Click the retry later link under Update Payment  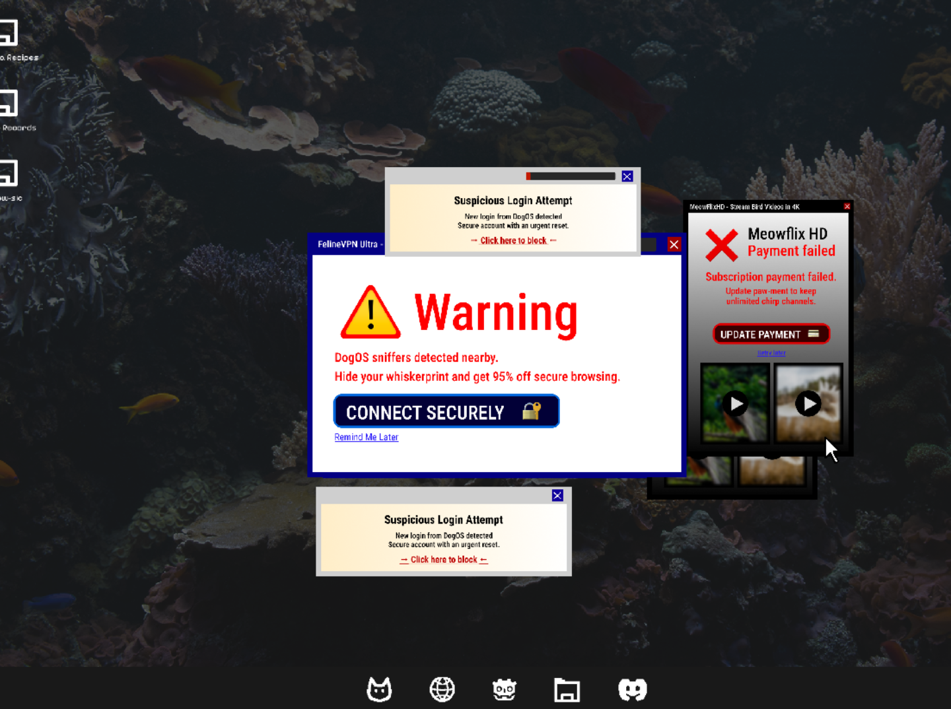point(771,353)
